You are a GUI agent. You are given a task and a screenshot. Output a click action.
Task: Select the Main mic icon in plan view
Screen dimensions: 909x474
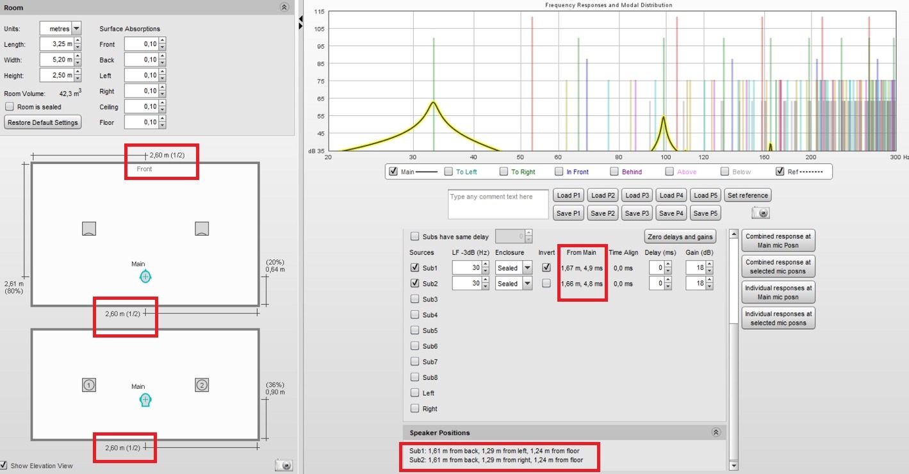point(145,277)
